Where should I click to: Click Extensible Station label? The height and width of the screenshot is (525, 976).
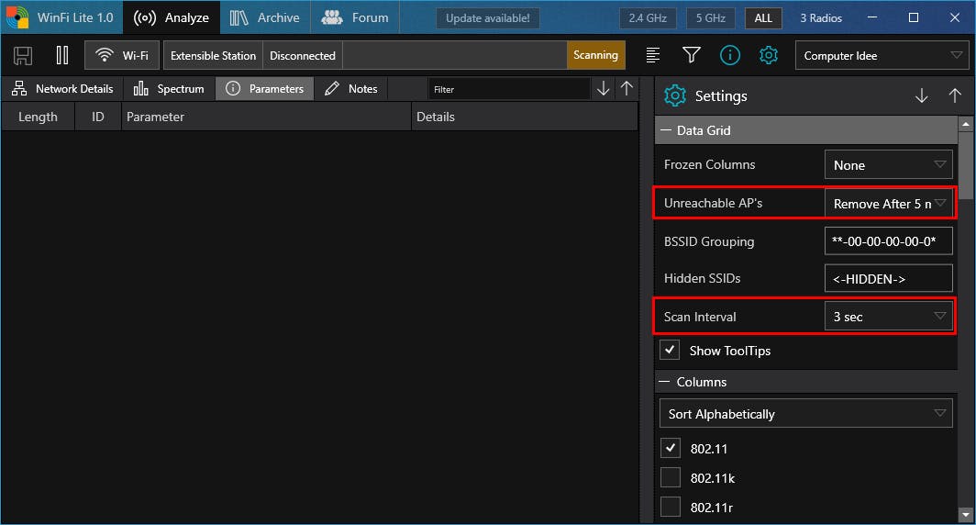tap(214, 55)
